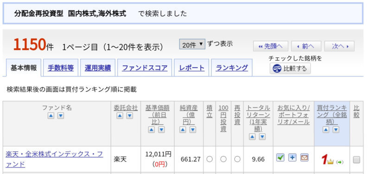Sort 委託会社 column ascending arrow

pyautogui.click(x=120, y=116)
